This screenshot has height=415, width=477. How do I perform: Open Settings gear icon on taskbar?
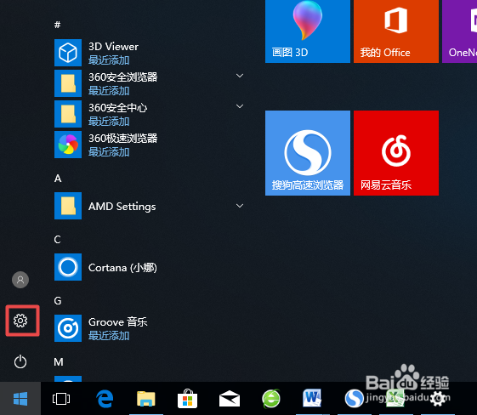[438, 399]
